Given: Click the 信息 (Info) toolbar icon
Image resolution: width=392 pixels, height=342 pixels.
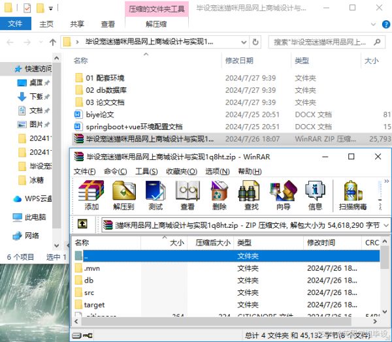Looking at the screenshot, I should click(316, 195).
